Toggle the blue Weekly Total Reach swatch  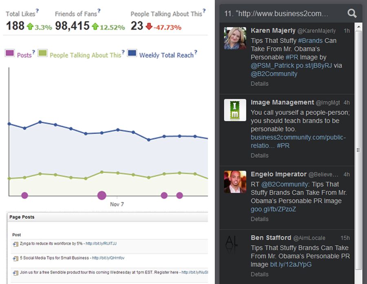(132, 53)
